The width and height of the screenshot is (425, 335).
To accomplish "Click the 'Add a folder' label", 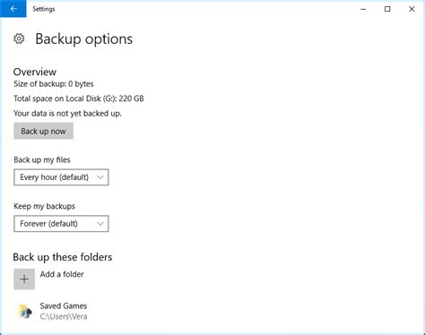I will pyautogui.click(x=62, y=274).
